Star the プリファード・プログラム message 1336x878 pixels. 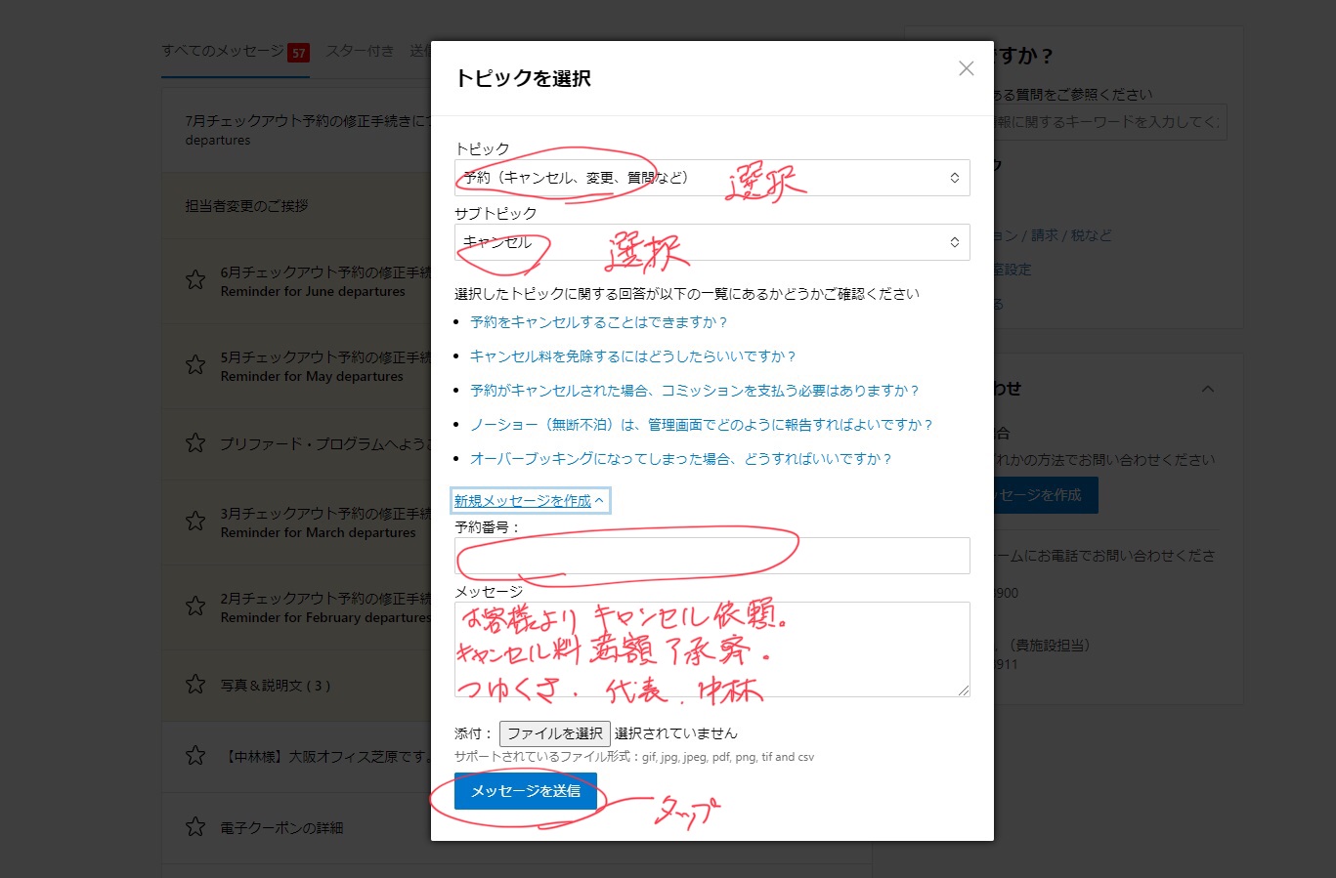195,443
